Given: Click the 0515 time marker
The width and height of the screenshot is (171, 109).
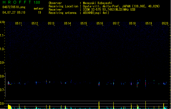Looking at the screenshot, I should tap(84, 23).
